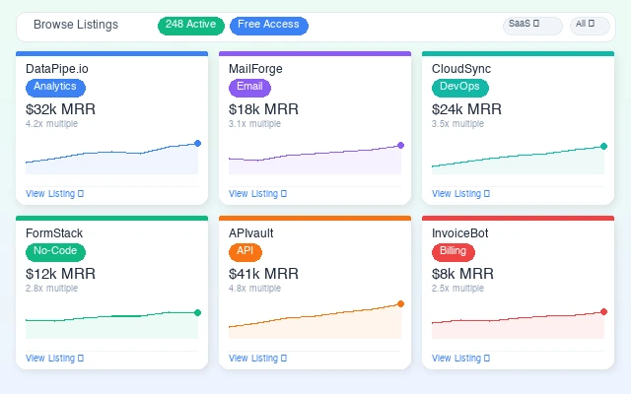Open View Listing link for CloudSync

click(x=461, y=194)
